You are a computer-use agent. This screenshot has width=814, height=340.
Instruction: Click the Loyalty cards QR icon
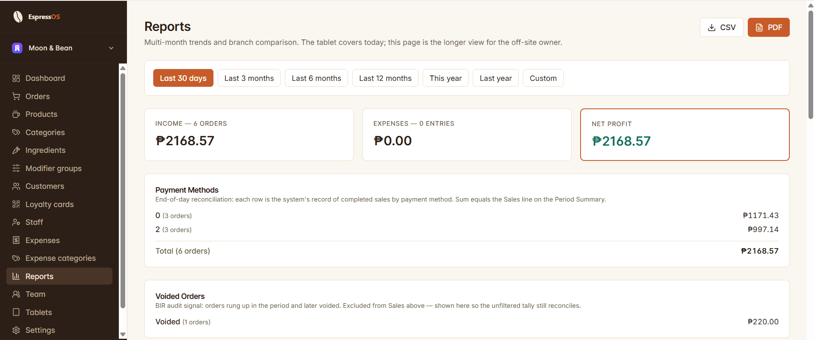16,205
